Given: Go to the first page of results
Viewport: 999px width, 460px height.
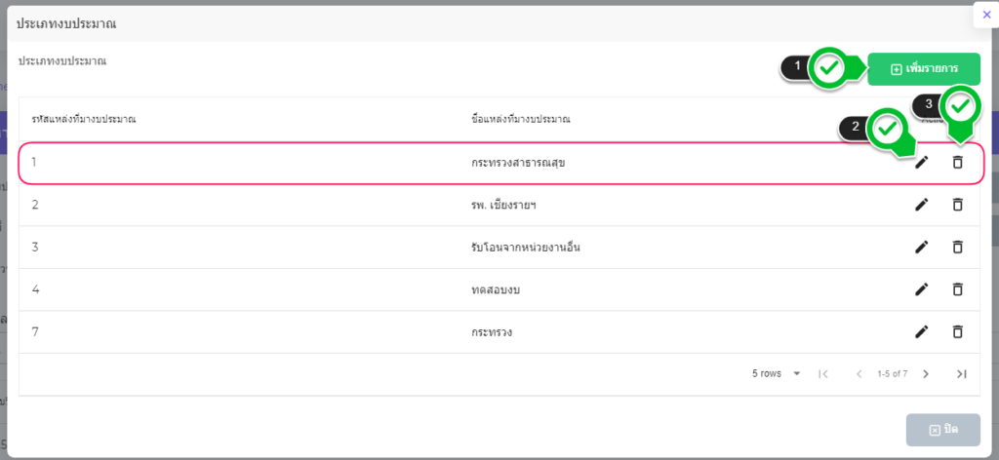Looking at the screenshot, I should [x=823, y=373].
